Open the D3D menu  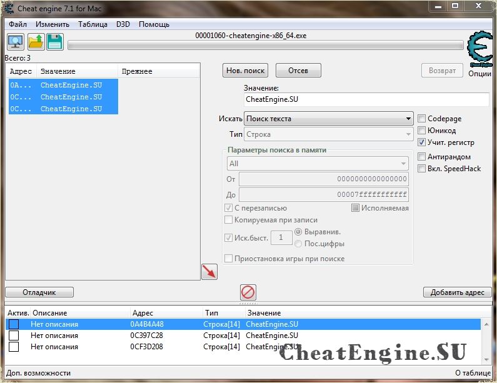tap(123, 24)
